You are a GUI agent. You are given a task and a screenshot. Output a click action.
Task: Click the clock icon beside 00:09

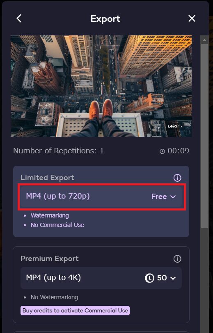tap(162, 151)
